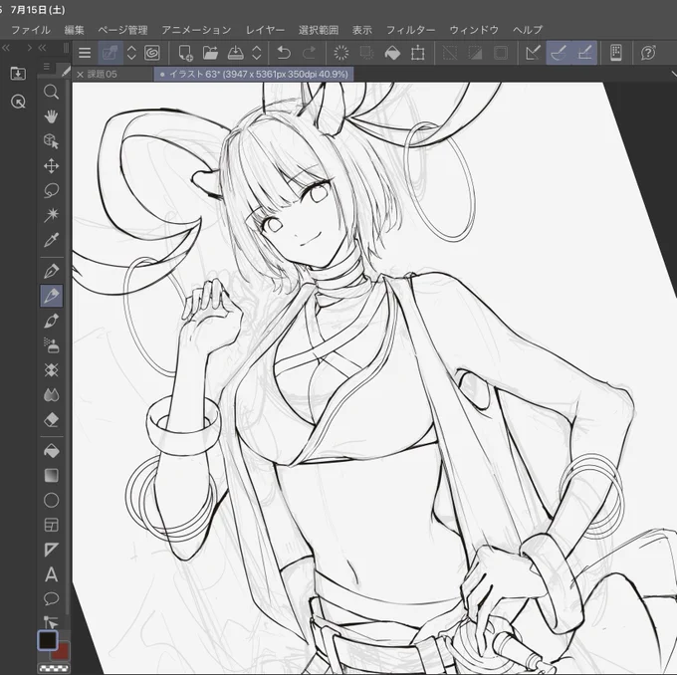Open the ファイル menu
Viewport: 677px width, 675px height.
pyautogui.click(x=30, y=30)
